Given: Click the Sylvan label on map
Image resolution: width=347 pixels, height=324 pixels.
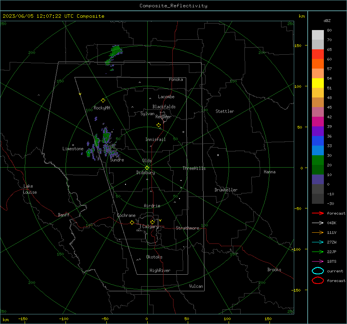Looking at the screenshot, I should coord(147,114).
